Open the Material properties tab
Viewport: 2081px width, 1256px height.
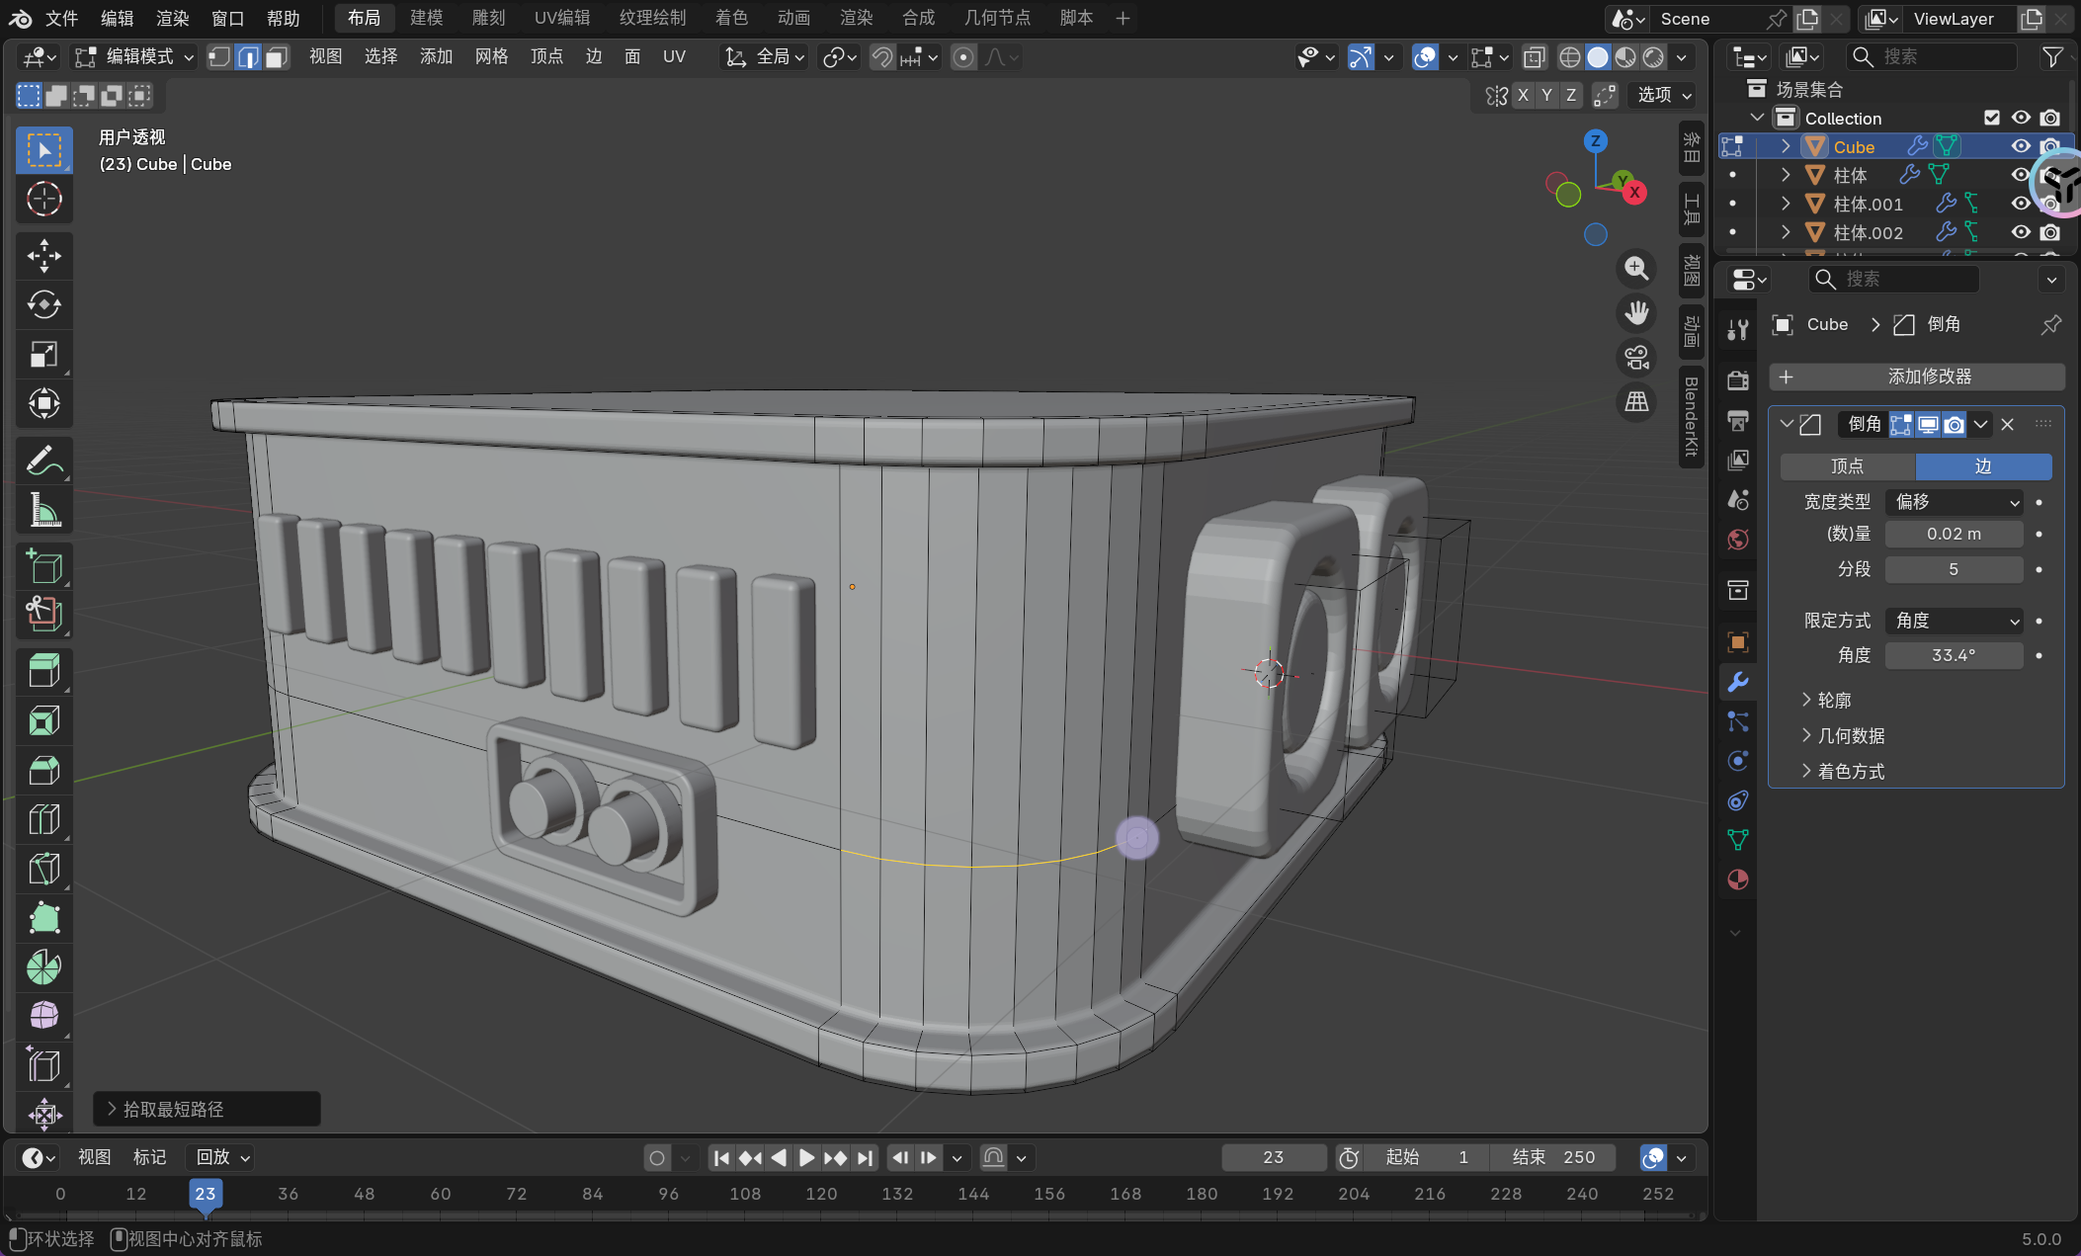point(1737,879)
